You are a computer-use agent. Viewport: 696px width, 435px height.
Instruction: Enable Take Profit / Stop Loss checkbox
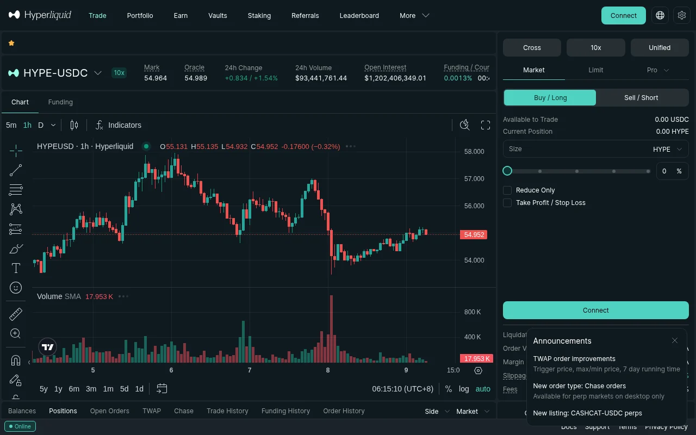point(507,203)
